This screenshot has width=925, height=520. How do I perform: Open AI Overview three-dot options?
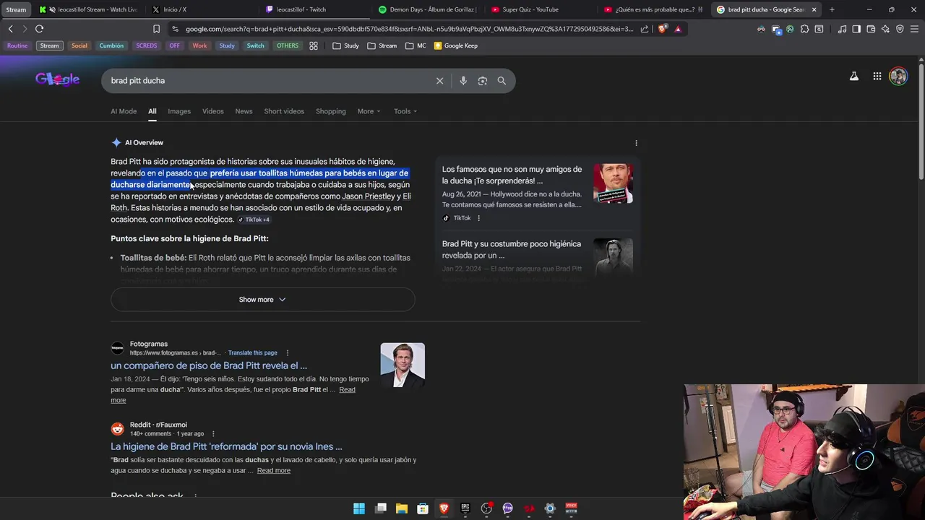pyautogui.click(x=636, y=143)
